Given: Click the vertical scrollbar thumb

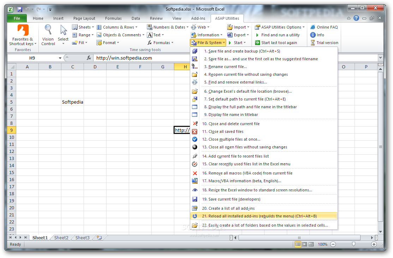Looking at the screenshot, I should 380,147.
